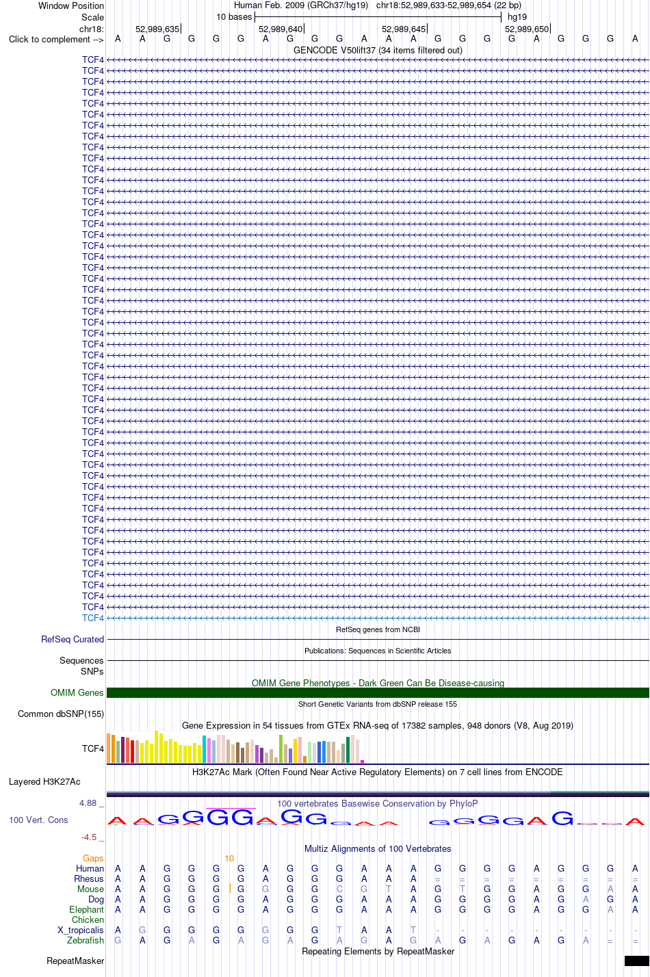Click coordinate marker 52,989,645

(404, 29)
